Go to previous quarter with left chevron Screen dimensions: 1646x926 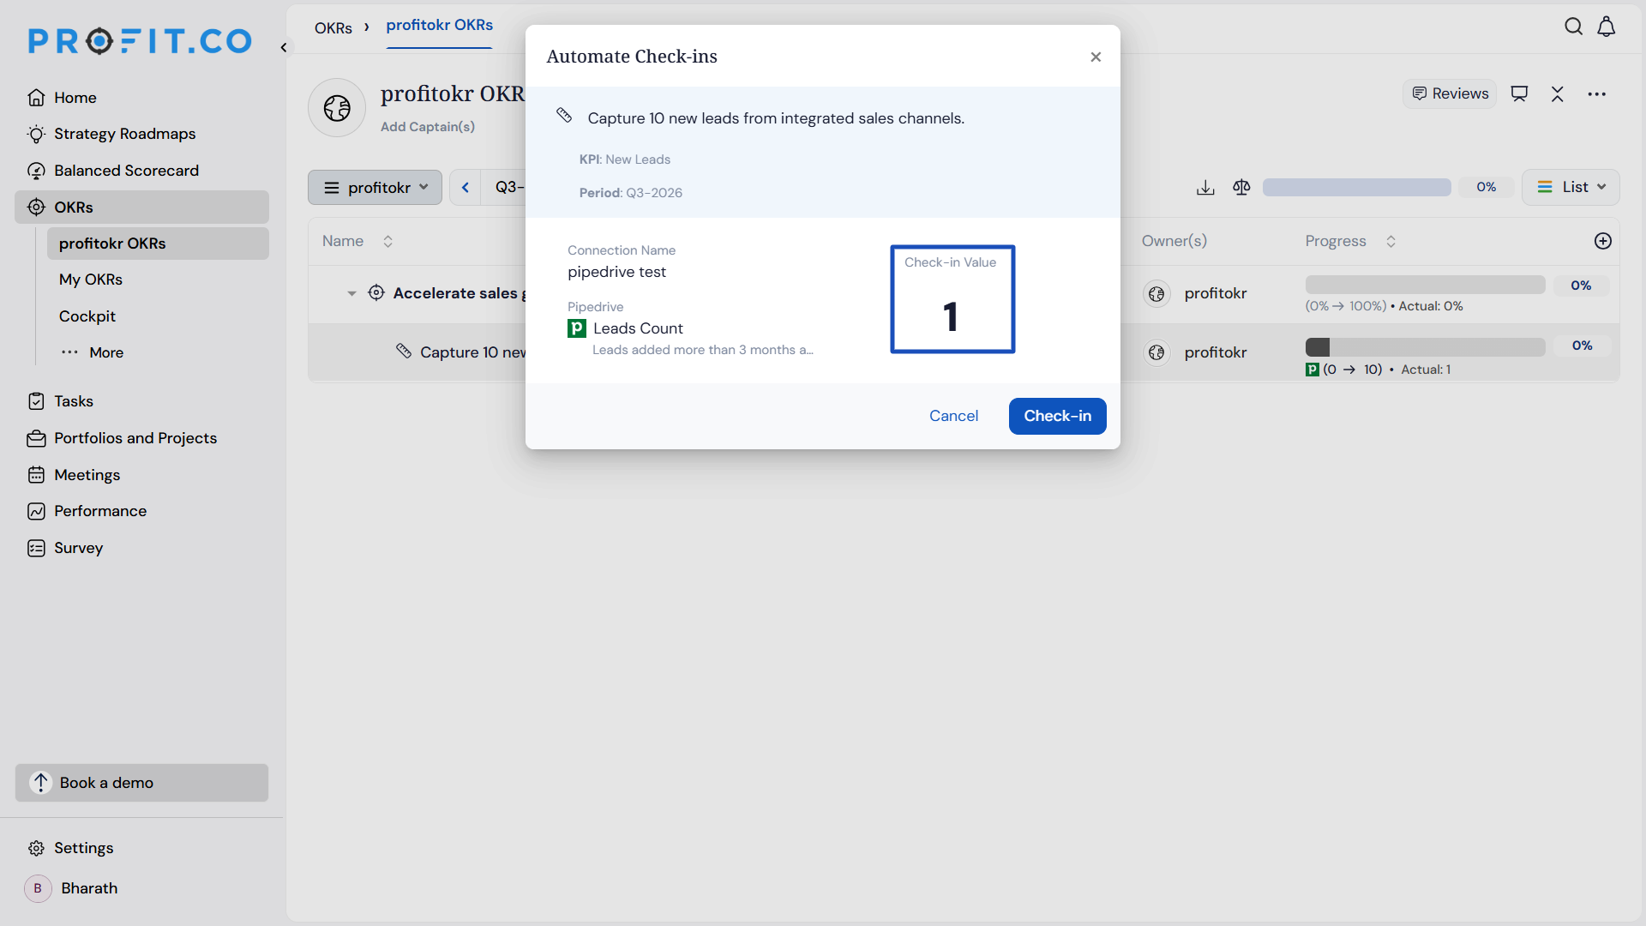[x=466, y=187]
